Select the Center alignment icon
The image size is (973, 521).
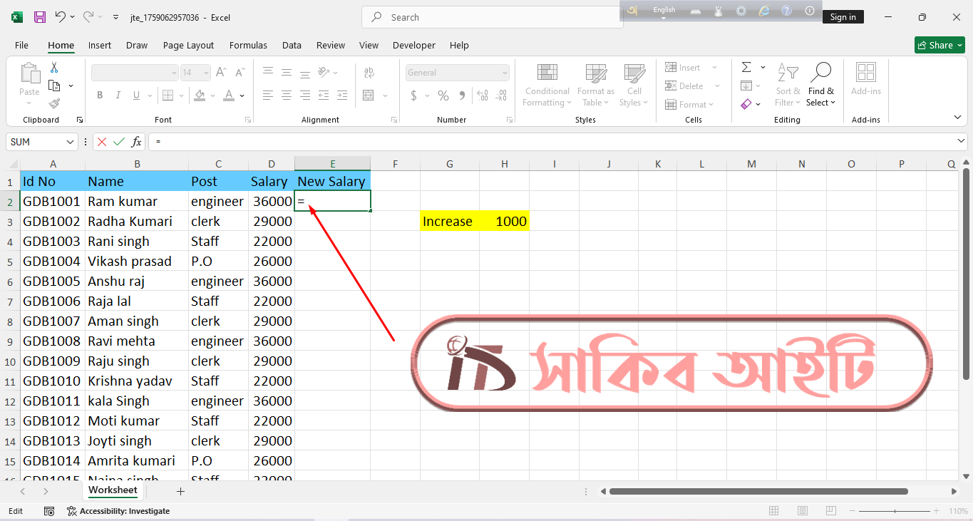point(286,94)
